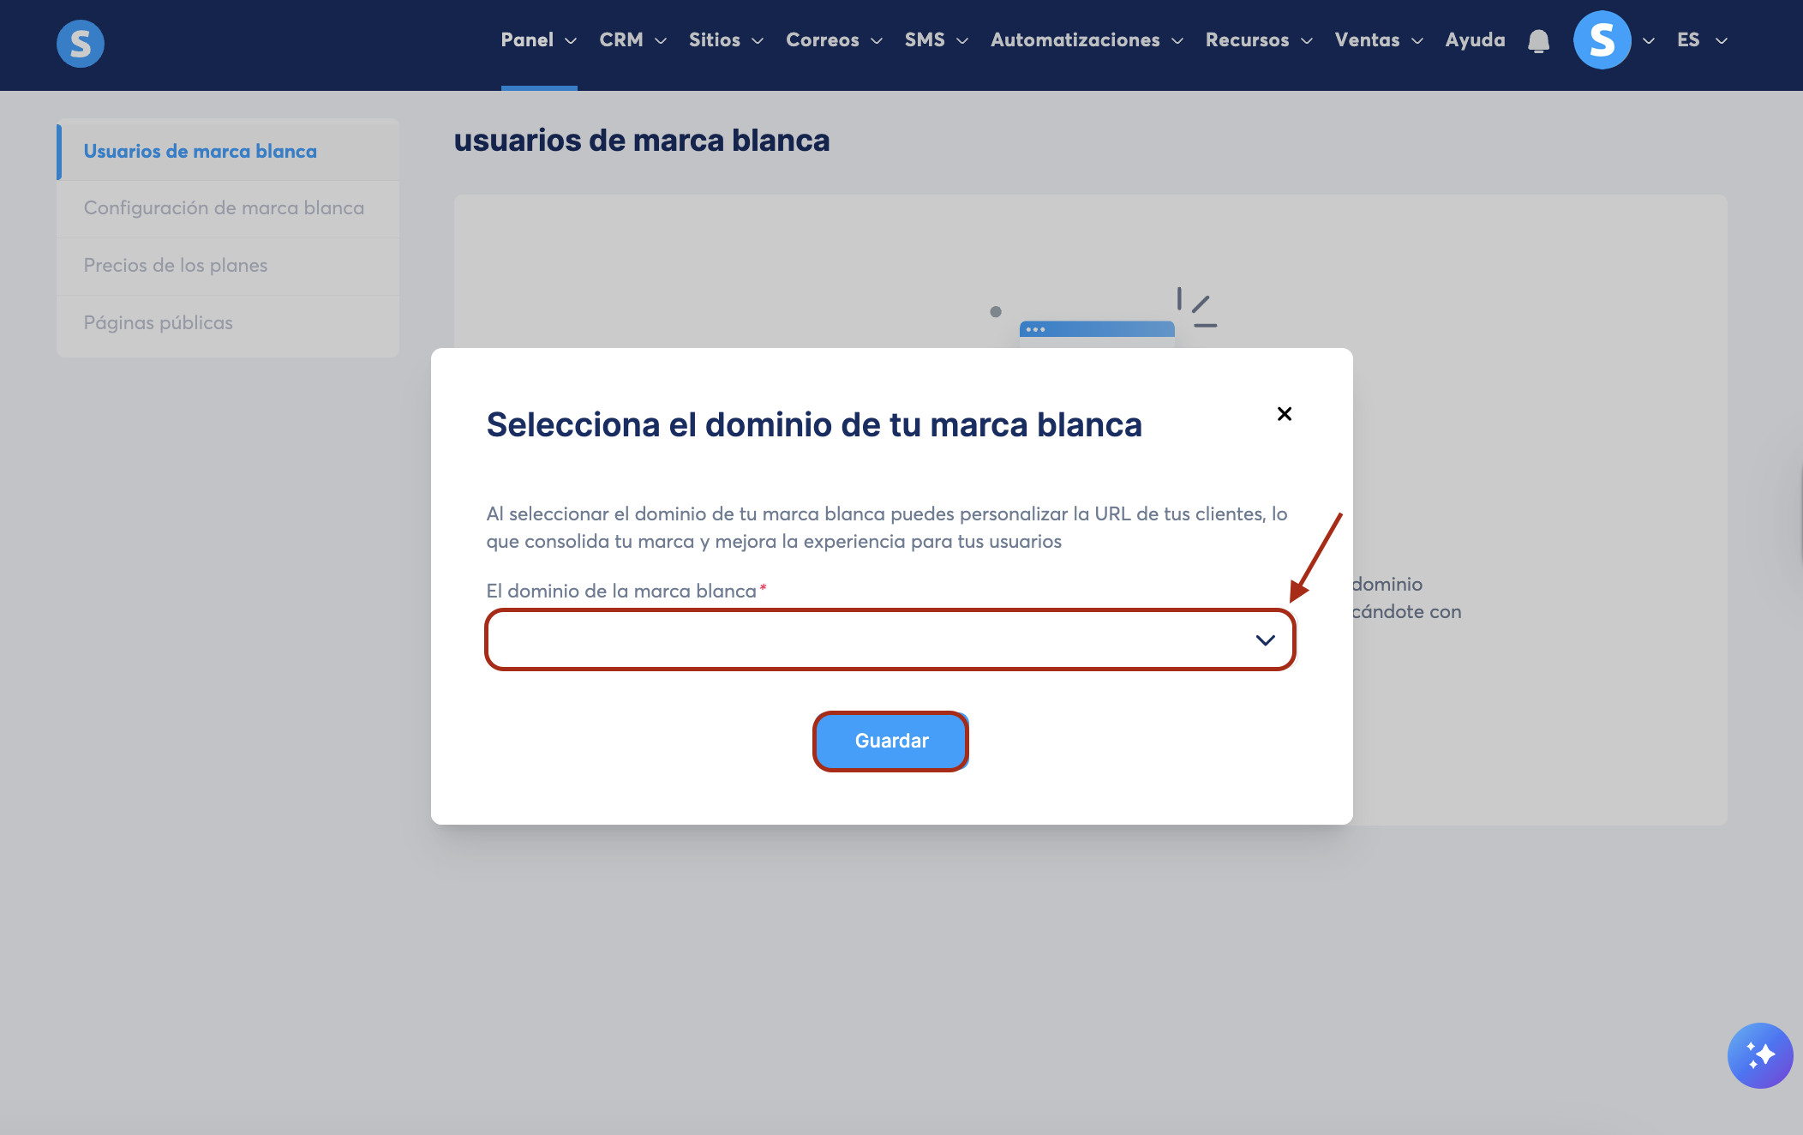The image size is (1803, 1135).
Task: Click the Ayuda link
Action: (1474, 40)
